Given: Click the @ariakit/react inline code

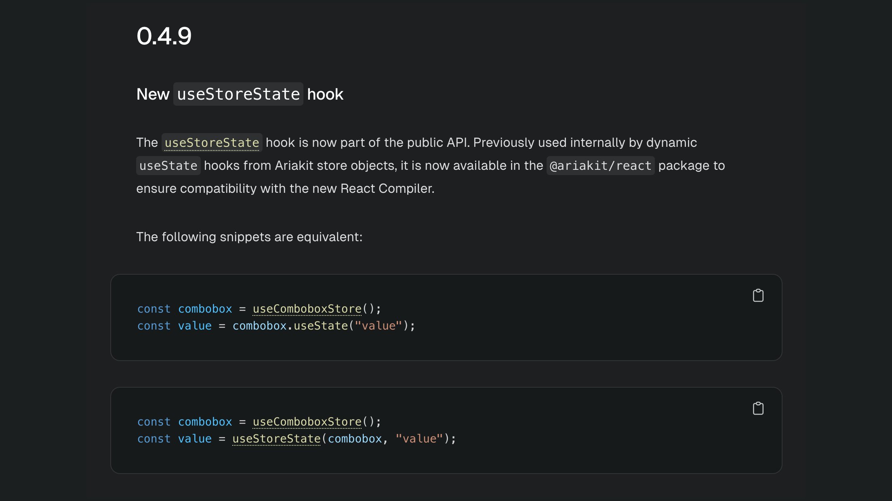Looking at the screenshot, I should pyautogui.click(x=600, y=166).
